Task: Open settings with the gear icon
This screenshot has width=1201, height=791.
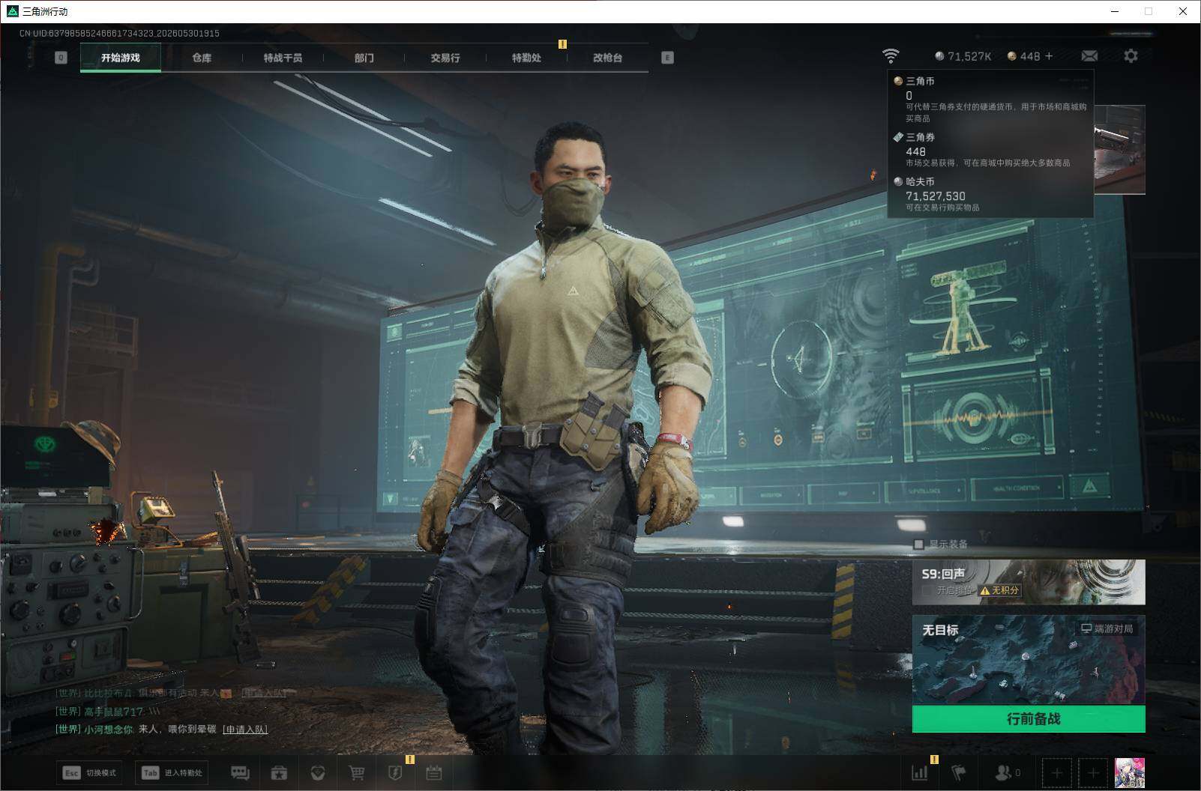Action: [x=1131, y=56]
